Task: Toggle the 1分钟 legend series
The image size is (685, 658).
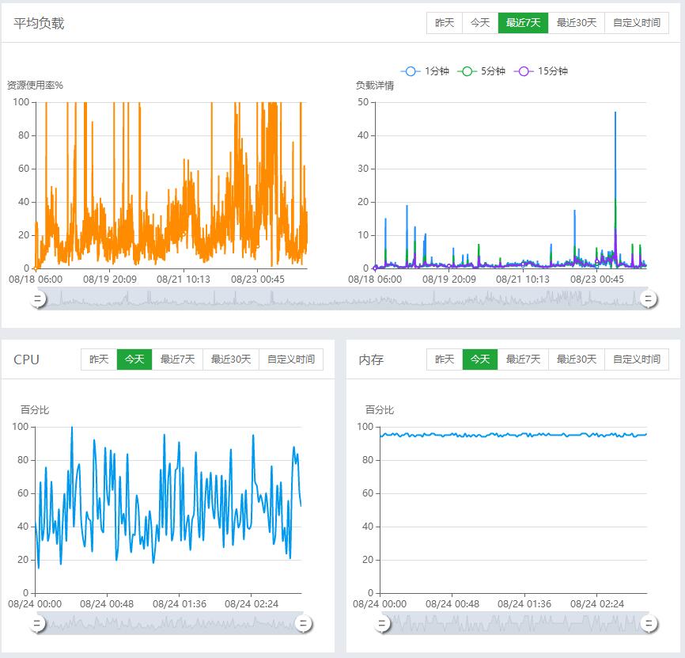Action: [426, 71]
